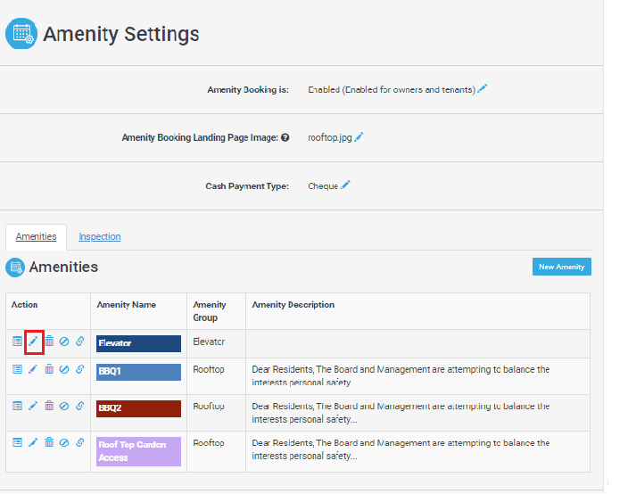Delete the Elevator amenity with trash icon
This screenshot has height=494, width=628.
pos(49,342)
